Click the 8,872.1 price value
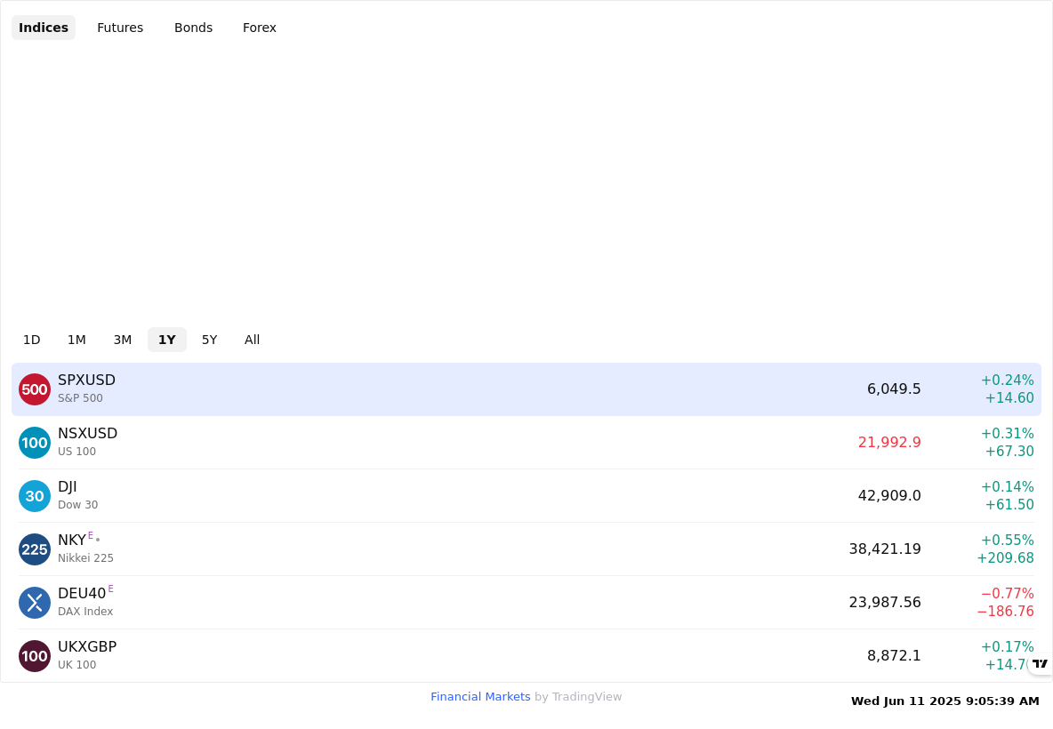Image resolution: width=1053 pixels, height=729 pixels. (894, 655)
